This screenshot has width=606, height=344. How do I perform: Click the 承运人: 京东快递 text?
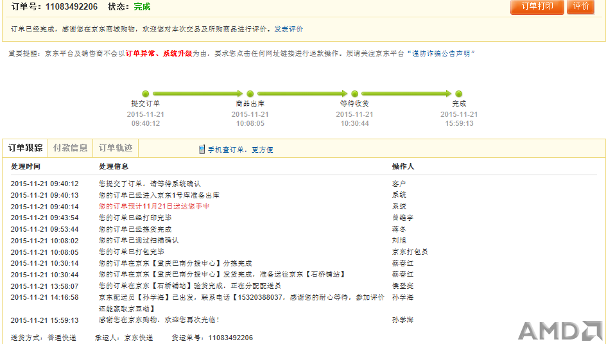tap(124, 338)
